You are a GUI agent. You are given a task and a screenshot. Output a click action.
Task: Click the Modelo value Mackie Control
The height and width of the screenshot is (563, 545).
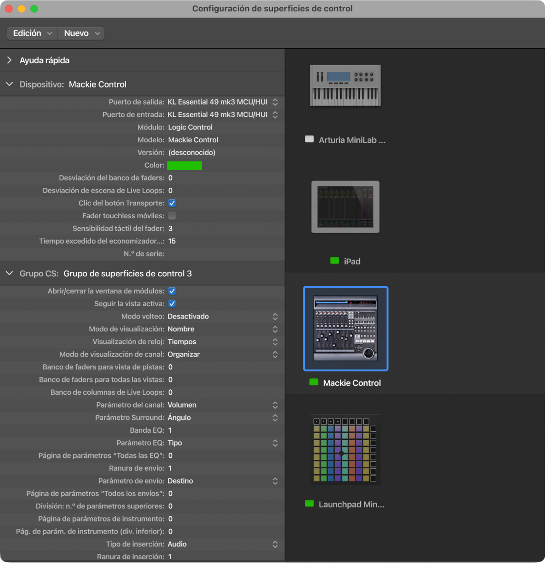point(193,140)
